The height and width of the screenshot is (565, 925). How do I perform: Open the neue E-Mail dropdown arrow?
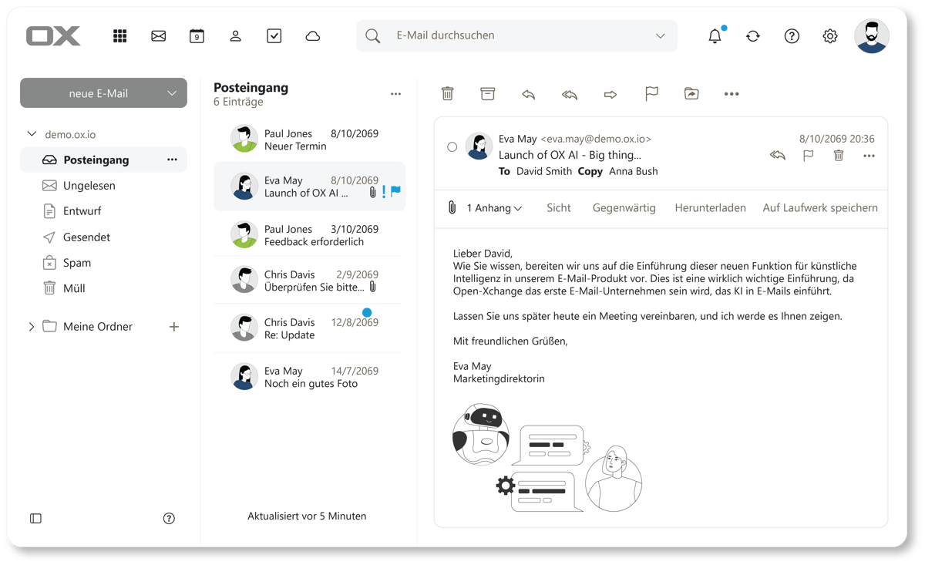(x=172, y=93)
